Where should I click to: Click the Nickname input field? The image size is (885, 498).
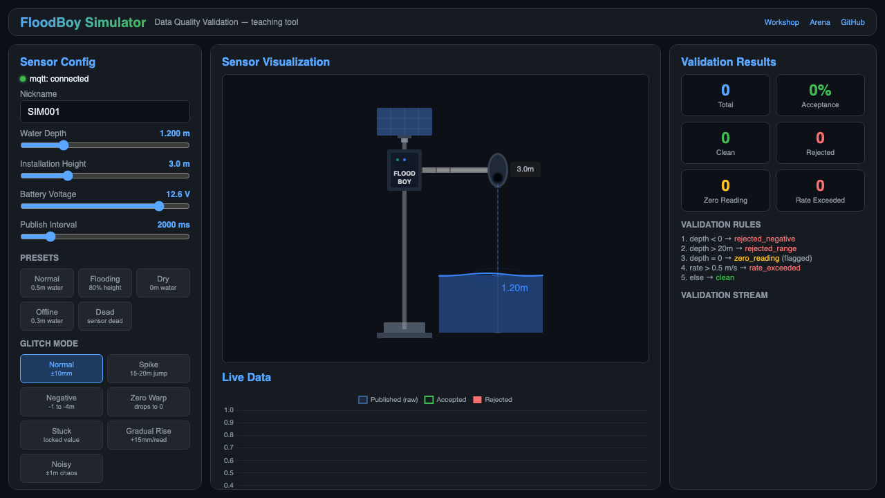click(x=105, y=111)
